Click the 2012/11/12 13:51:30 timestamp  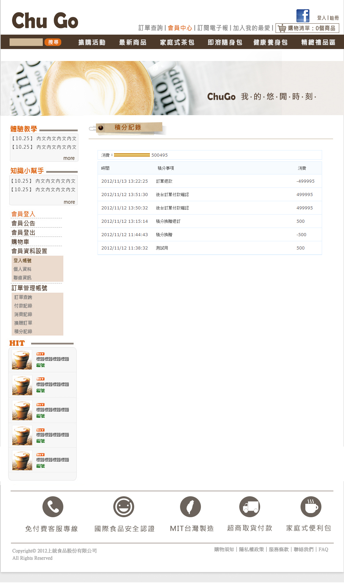tap(125, 195)
